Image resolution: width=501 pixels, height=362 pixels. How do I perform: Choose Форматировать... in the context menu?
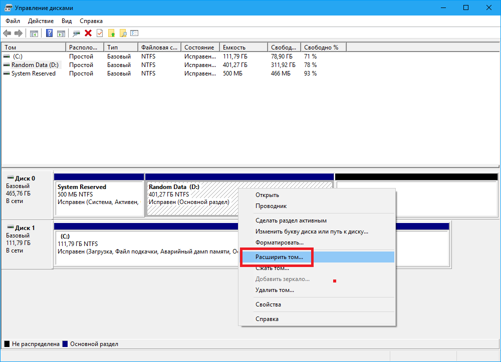click(317, 242)
